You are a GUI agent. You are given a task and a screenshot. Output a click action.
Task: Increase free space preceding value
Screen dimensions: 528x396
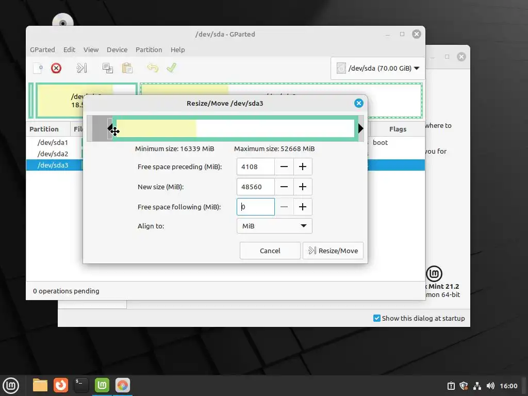coord(303,167)
